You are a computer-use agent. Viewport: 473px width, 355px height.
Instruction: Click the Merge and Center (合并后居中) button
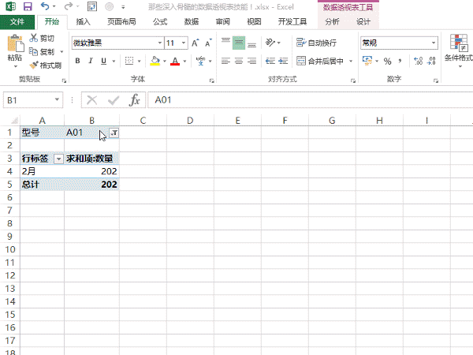pyautogui.click(x=322, y=61)
